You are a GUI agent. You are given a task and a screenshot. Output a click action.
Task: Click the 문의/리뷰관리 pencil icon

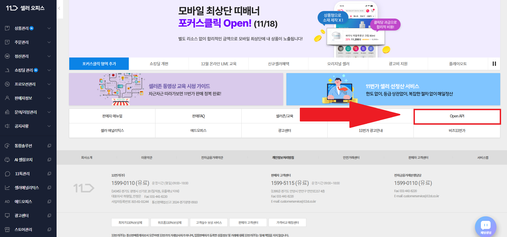(x=7, y=112)
